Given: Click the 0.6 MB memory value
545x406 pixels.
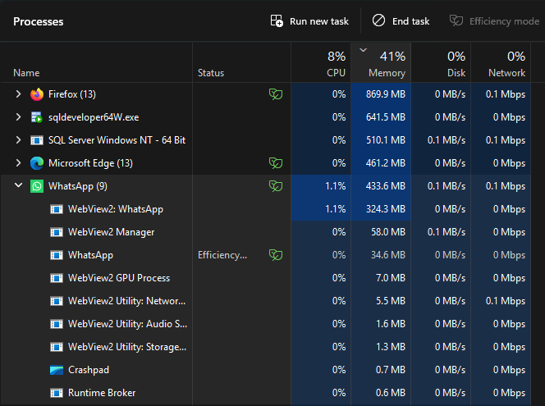Looking at the screenshot, I should [x=391, y=393].
